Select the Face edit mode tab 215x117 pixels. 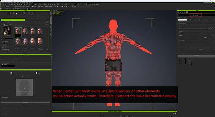(192, 20)
